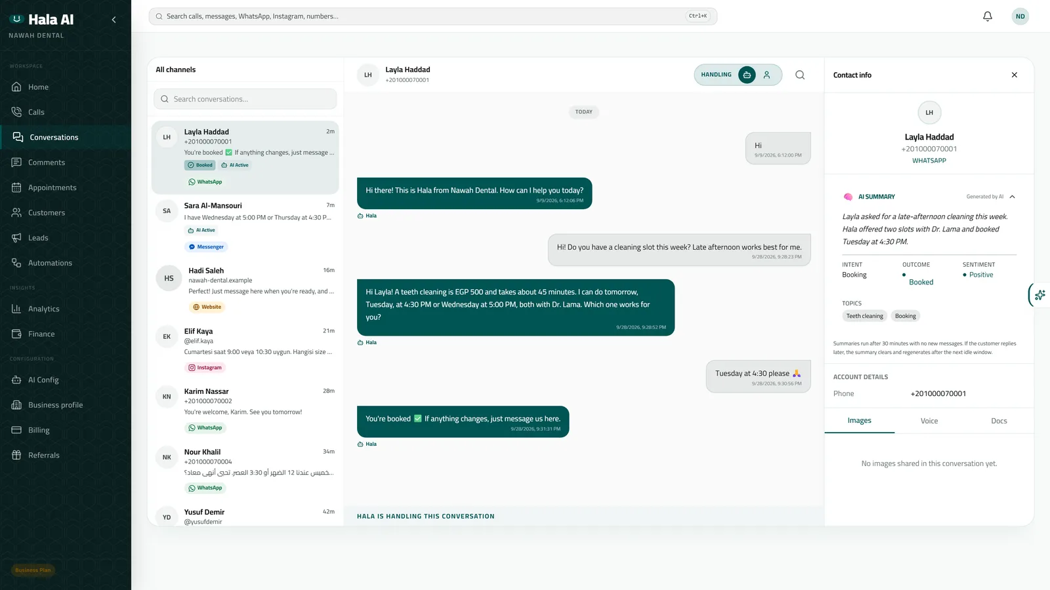Open Referrals via the gift icon
Viewport: 1050px width, 590px height.
click(16, 455)
